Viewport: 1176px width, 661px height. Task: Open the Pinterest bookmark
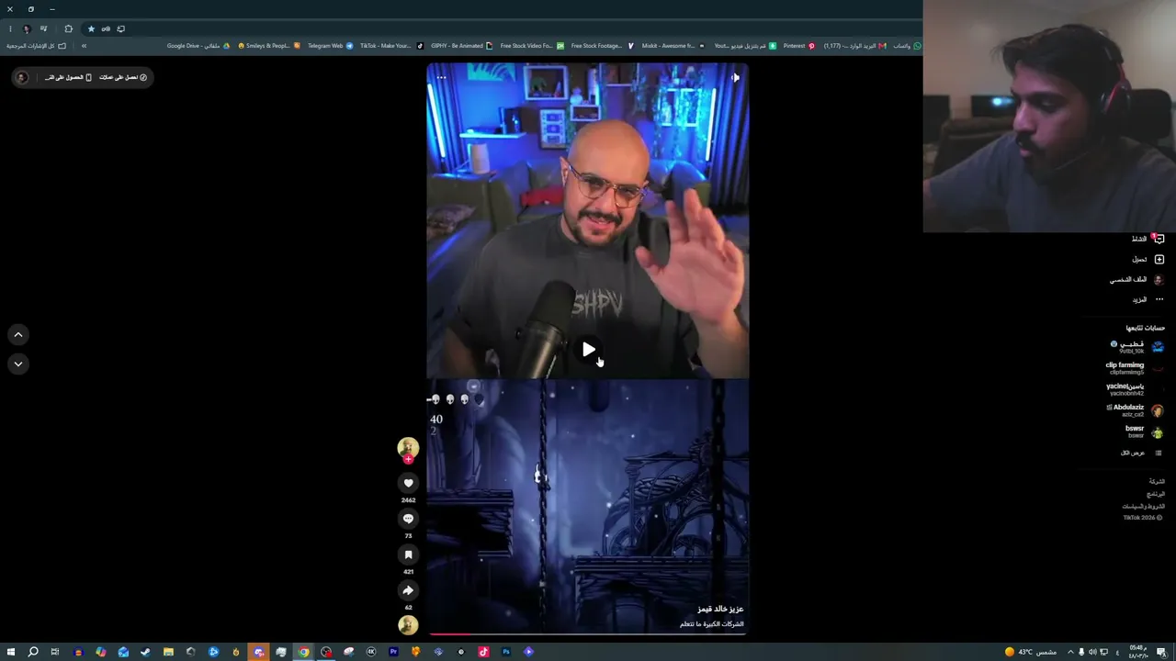coord(798,46)
